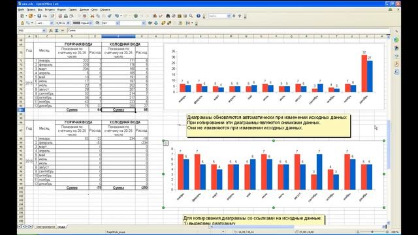
Task: Zoom out with minus in status bar
Action: tap(358, 232)
